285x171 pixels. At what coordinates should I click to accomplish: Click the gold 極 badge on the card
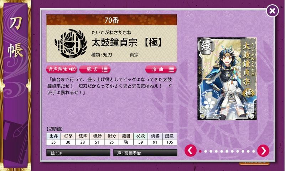248,93
